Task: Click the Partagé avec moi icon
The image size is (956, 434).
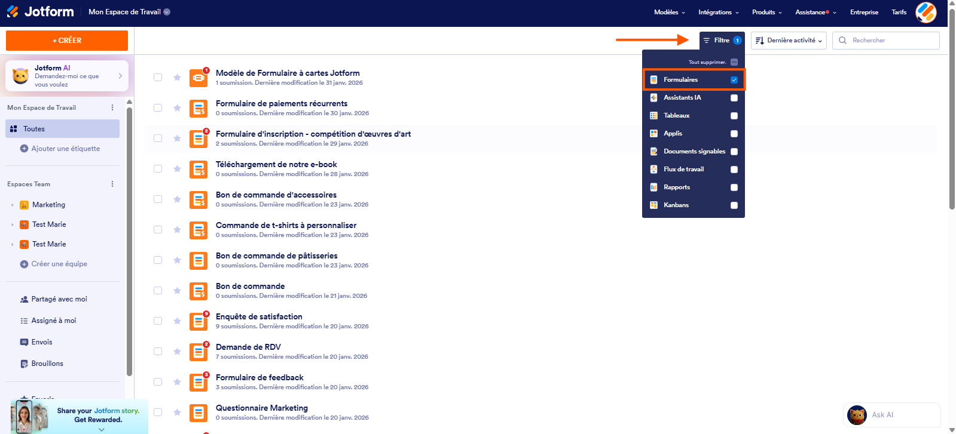Action: point(24,299)
